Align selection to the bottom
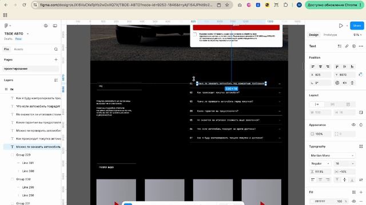The width and height of the screenshot is (366, 205). pyautogui.click(x=352, y=67)
